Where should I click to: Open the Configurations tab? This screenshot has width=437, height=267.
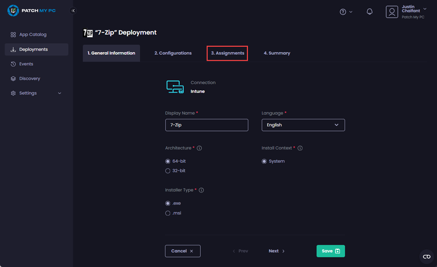pos(173,53)
